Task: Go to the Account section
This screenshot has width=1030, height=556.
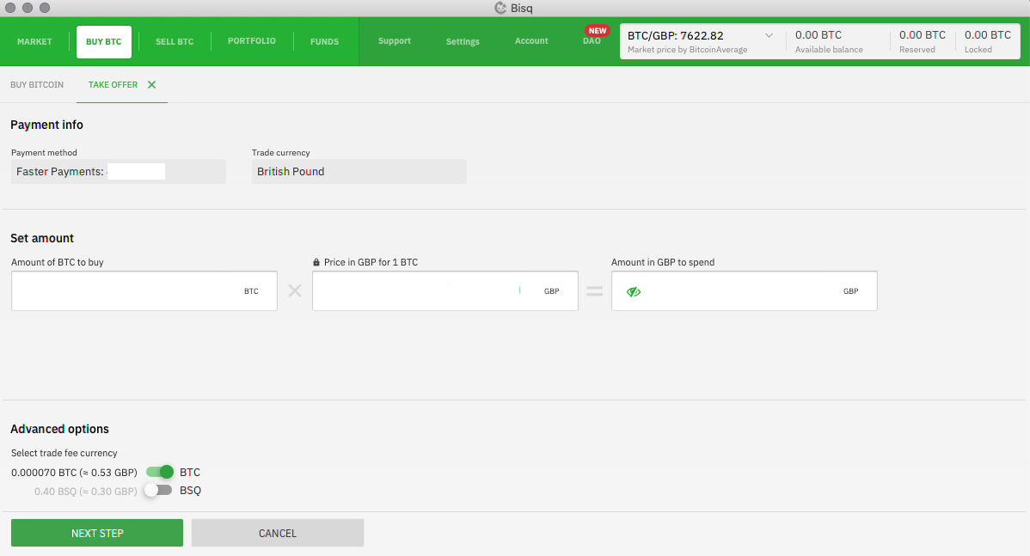Action: (531, 40)
